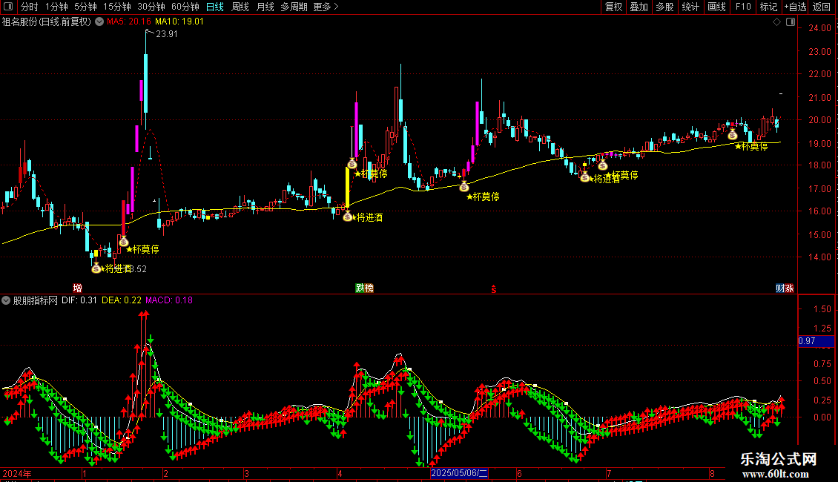Click the 2025/05/06/二 date marker
Image resolution: width=838 pixels, height=482 pixels.
coord(460,473)
